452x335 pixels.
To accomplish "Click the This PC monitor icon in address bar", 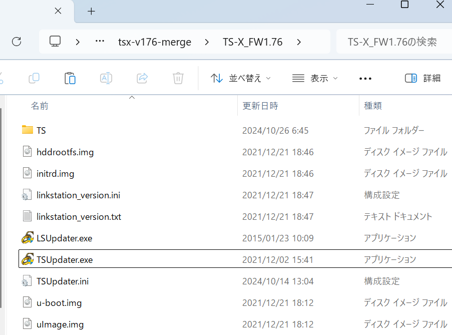I will [55, 42].
